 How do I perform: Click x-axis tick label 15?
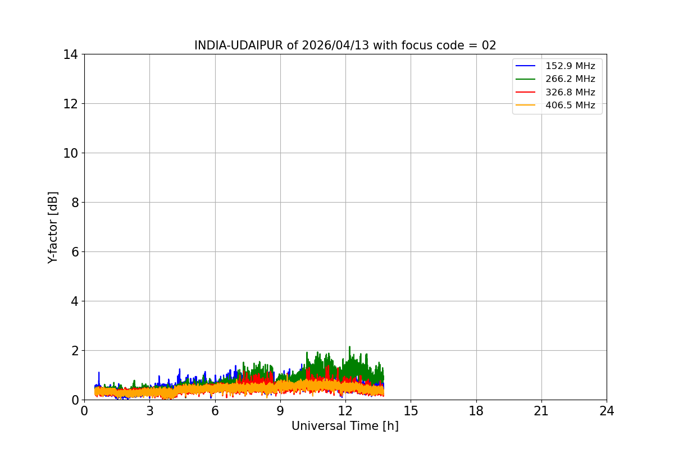(x=411, y=411)
